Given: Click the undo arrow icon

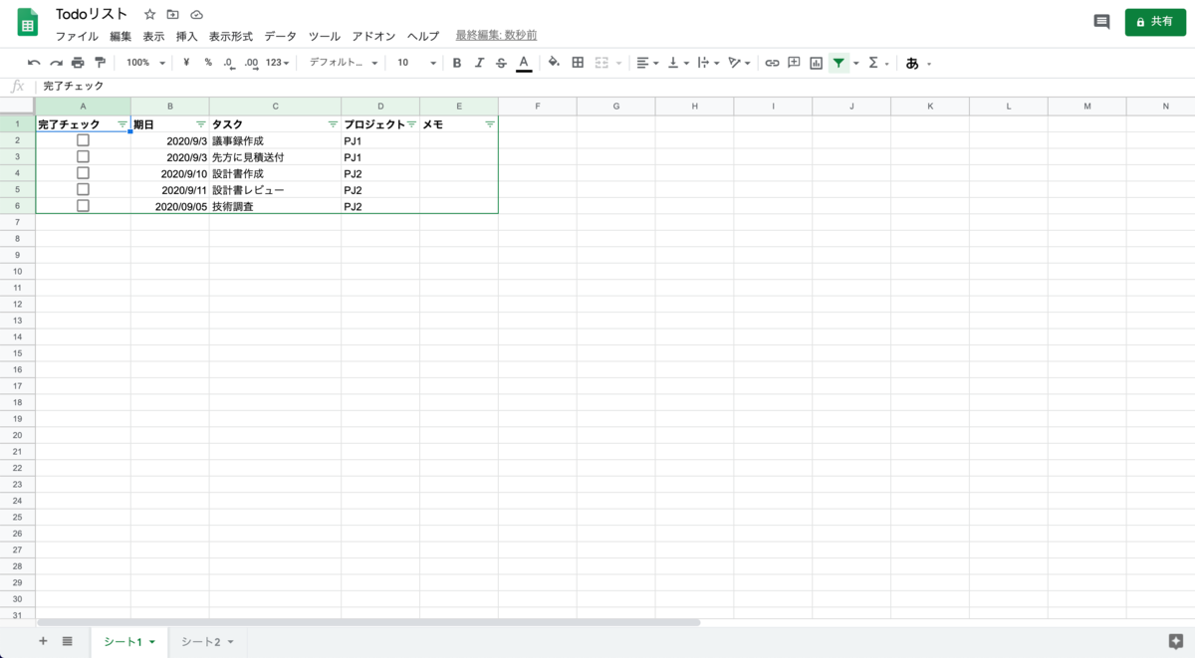Looking at the screenshot, I should [34, 63].
